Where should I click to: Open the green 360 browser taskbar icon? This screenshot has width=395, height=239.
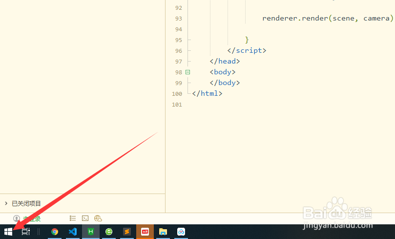109,232
